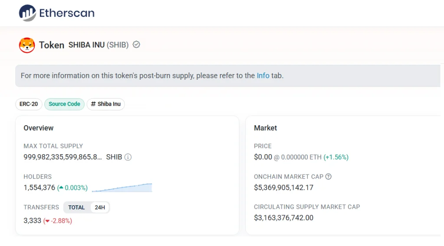444x246 pixels.
Task: Select the ERC-20 tag
Action: (x=29, y=104)
